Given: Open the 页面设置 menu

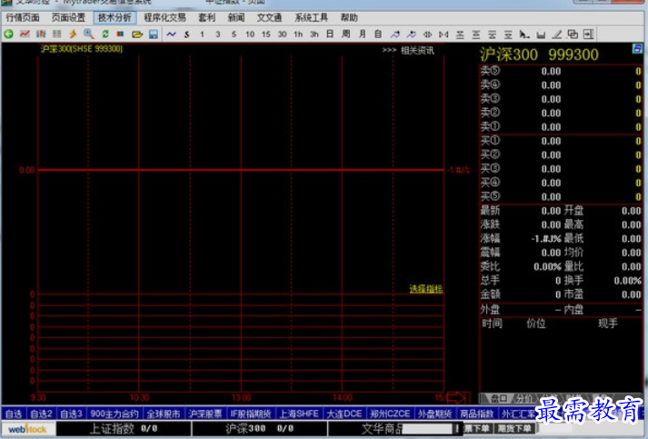Looking at the screenshot, I should click(68, 18).
